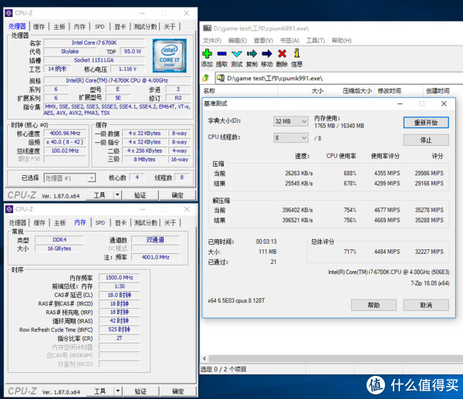This screenshot has width=463, height=399.
Task: Click the 重新开始 restart benchmark button
Action: [426, 123]
